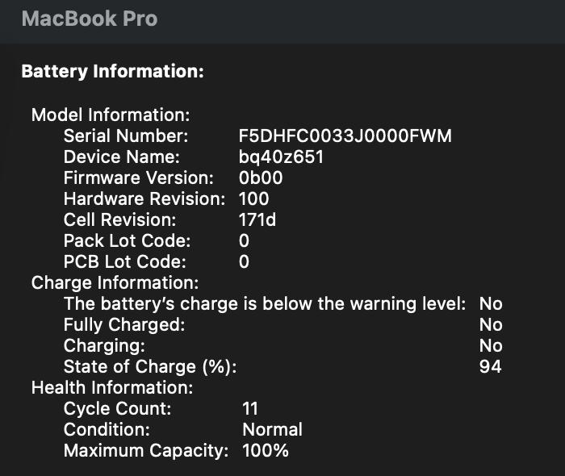Click the Serial Number label

click(x=125, y=136)
